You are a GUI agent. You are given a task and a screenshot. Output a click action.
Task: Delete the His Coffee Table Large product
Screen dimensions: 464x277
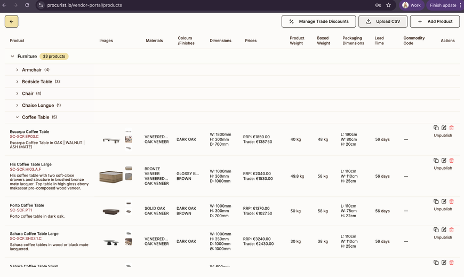(x=451, y=160)
